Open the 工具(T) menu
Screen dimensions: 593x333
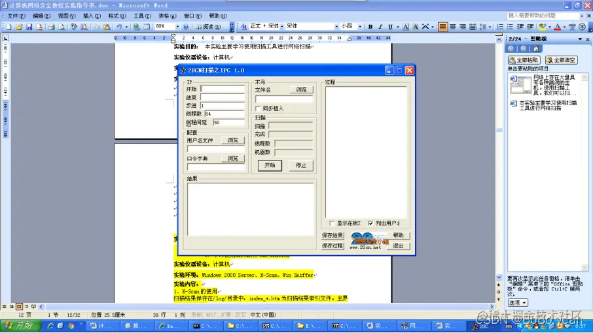pos(142,16)
